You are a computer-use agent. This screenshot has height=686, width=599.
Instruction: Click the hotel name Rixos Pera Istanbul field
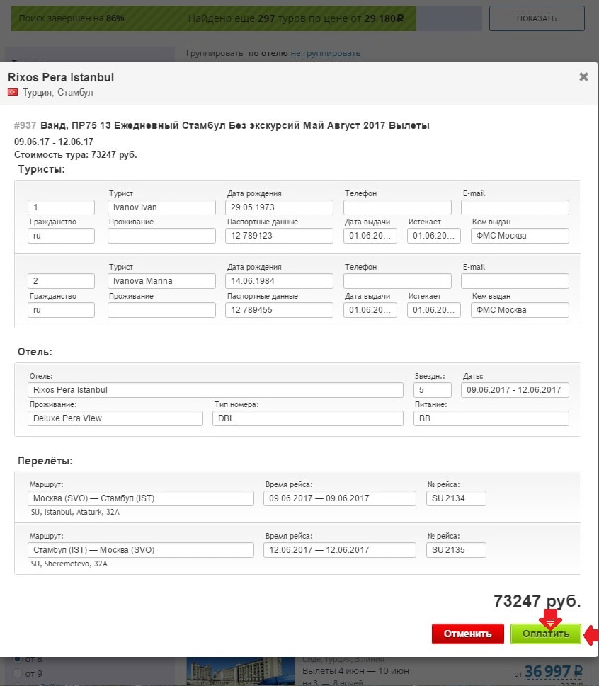215,390
